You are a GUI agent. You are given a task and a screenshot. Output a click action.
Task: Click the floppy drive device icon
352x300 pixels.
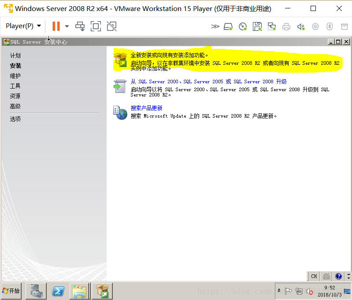(257, 27)
